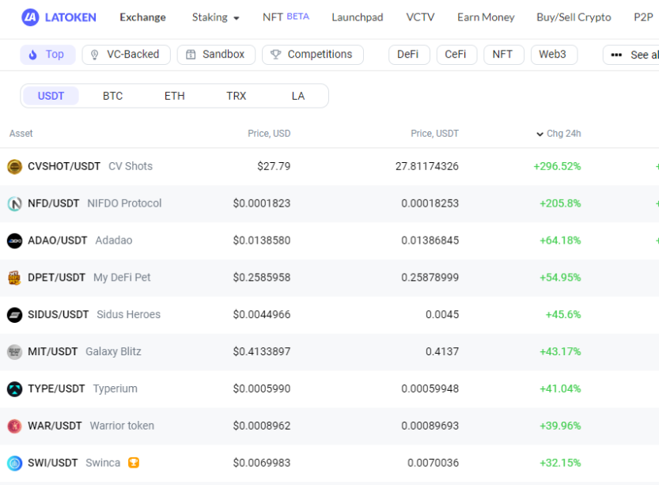Click the 0.0045 USDT price cell
The height and width of the screenshot is (485, 659).
442,314
